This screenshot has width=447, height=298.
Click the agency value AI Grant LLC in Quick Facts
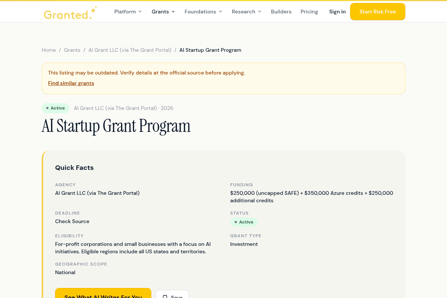[x=97, y=193]
